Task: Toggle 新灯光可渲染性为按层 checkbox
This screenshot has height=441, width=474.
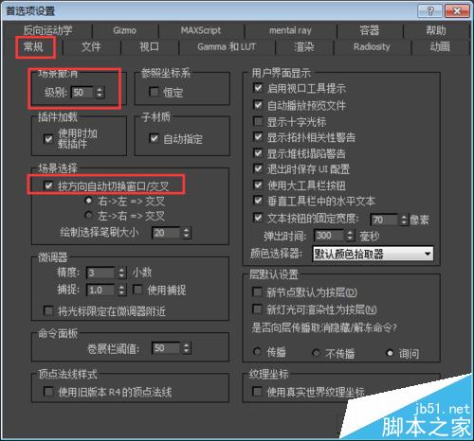Action: point(257,309)
